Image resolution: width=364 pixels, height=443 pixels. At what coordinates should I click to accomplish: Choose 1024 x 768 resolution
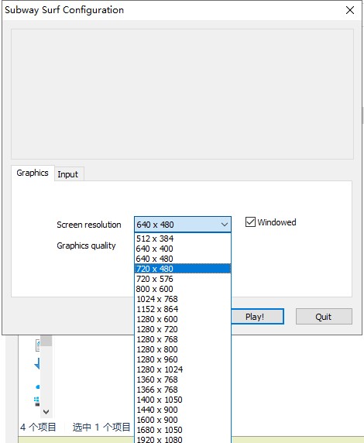pos(183,299)
